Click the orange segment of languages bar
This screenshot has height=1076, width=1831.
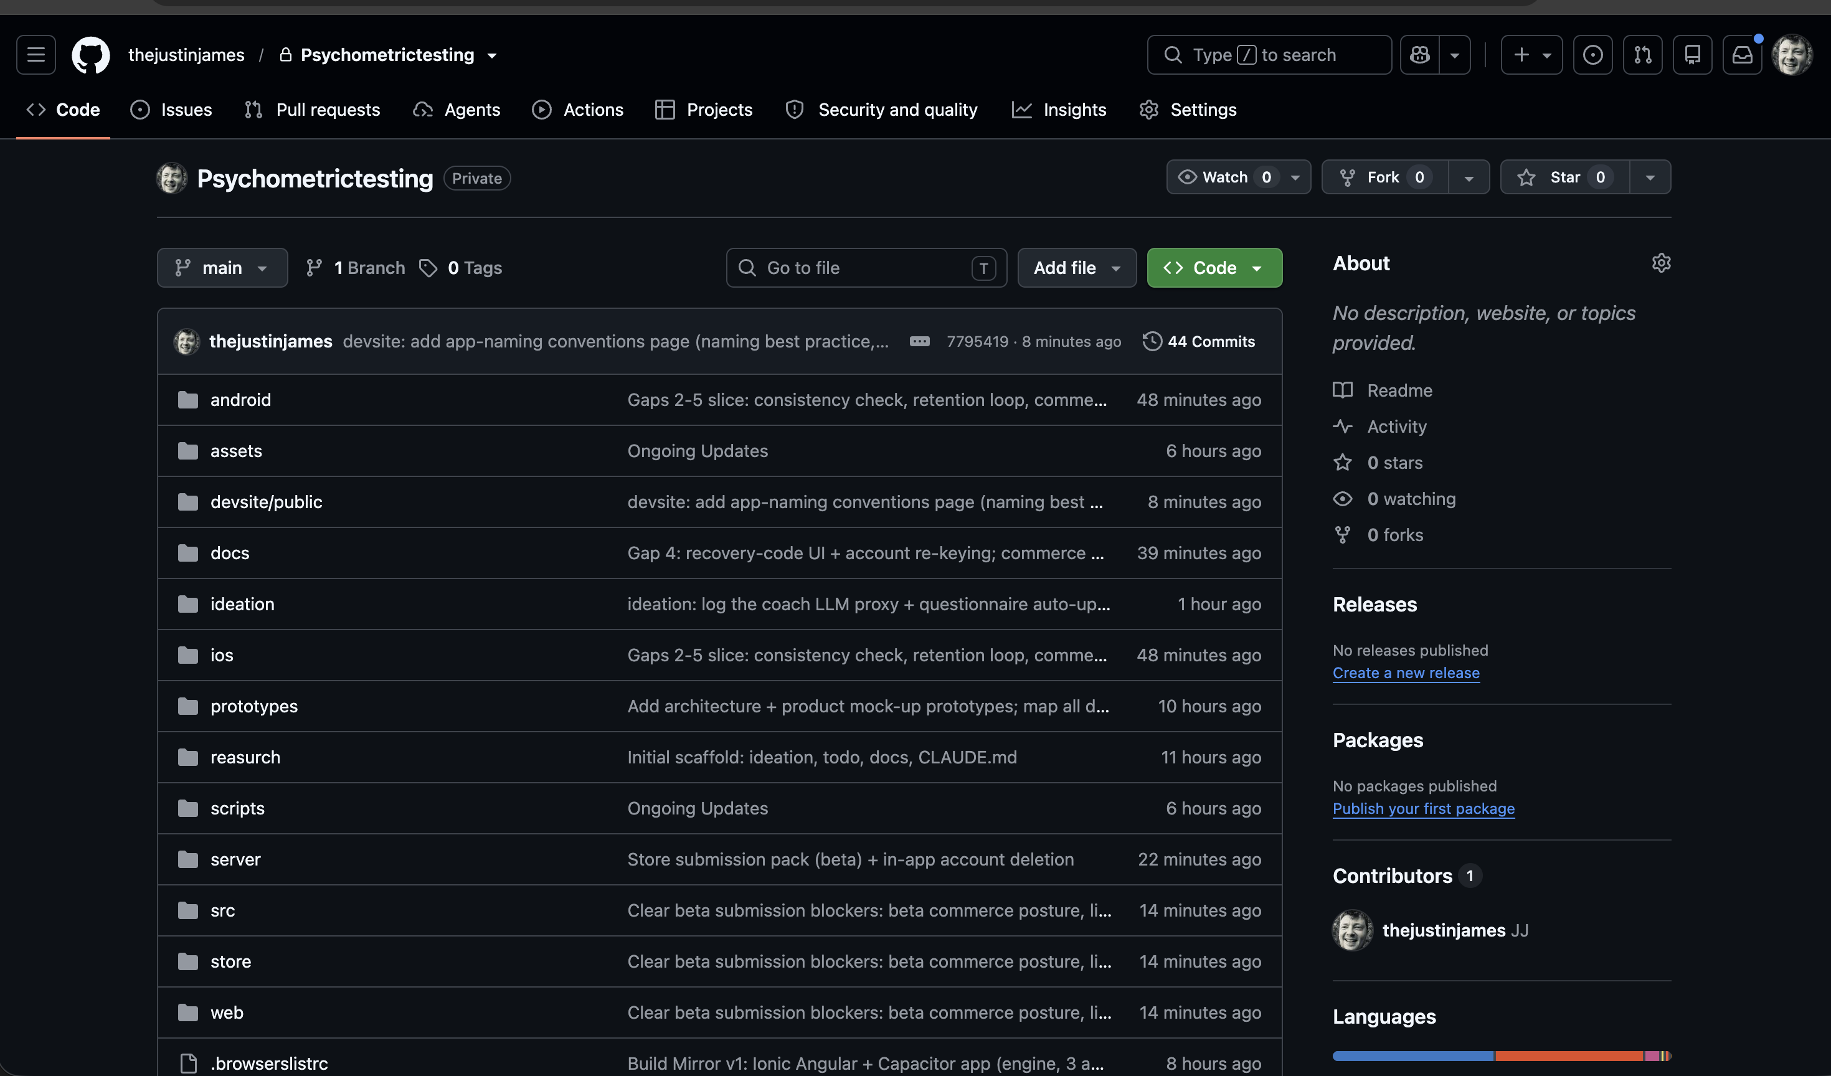click(1569, 1055)
